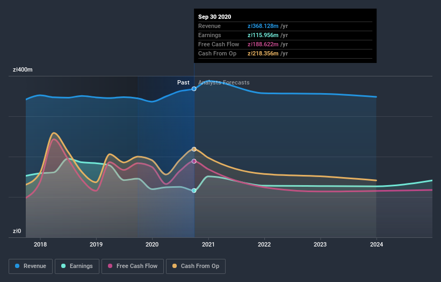
Task: Toggle the Revenue legend button
Action: 31,266
